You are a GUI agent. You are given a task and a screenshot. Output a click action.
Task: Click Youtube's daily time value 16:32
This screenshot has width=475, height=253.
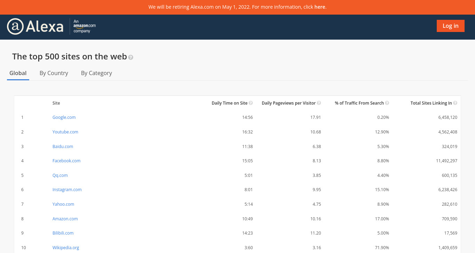click(x=248, y=132)
